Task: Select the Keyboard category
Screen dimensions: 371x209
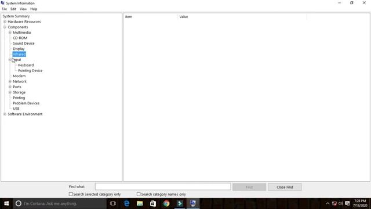Action: (x=26, y=65)
